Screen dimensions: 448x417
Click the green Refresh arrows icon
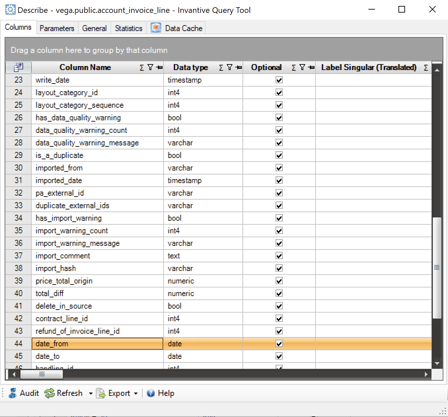click(x=49, y=393)
